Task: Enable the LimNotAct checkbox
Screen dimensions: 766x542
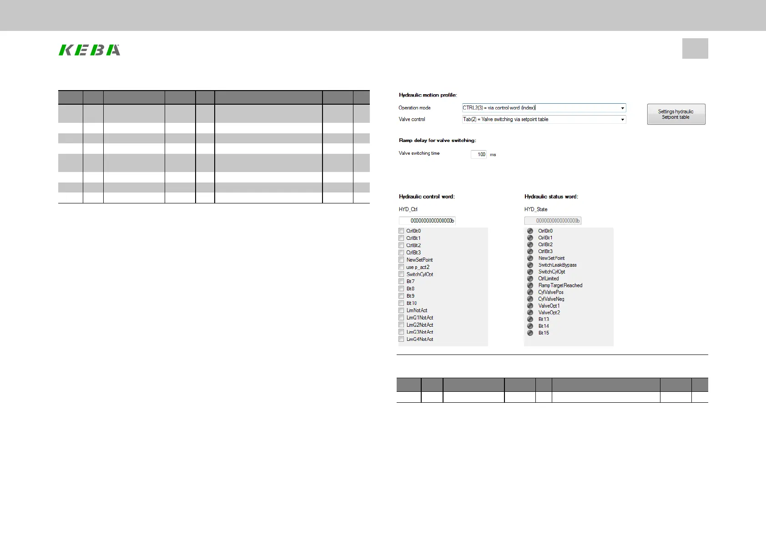Action: click(x=401, y=310)
